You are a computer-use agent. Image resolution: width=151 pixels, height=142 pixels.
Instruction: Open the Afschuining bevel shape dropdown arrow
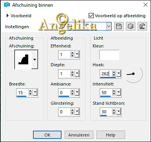pyautogui.click(x=35, y=60)
